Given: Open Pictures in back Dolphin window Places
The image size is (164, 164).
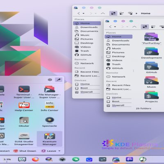Looking at the screenshot, I should [87, 39].
